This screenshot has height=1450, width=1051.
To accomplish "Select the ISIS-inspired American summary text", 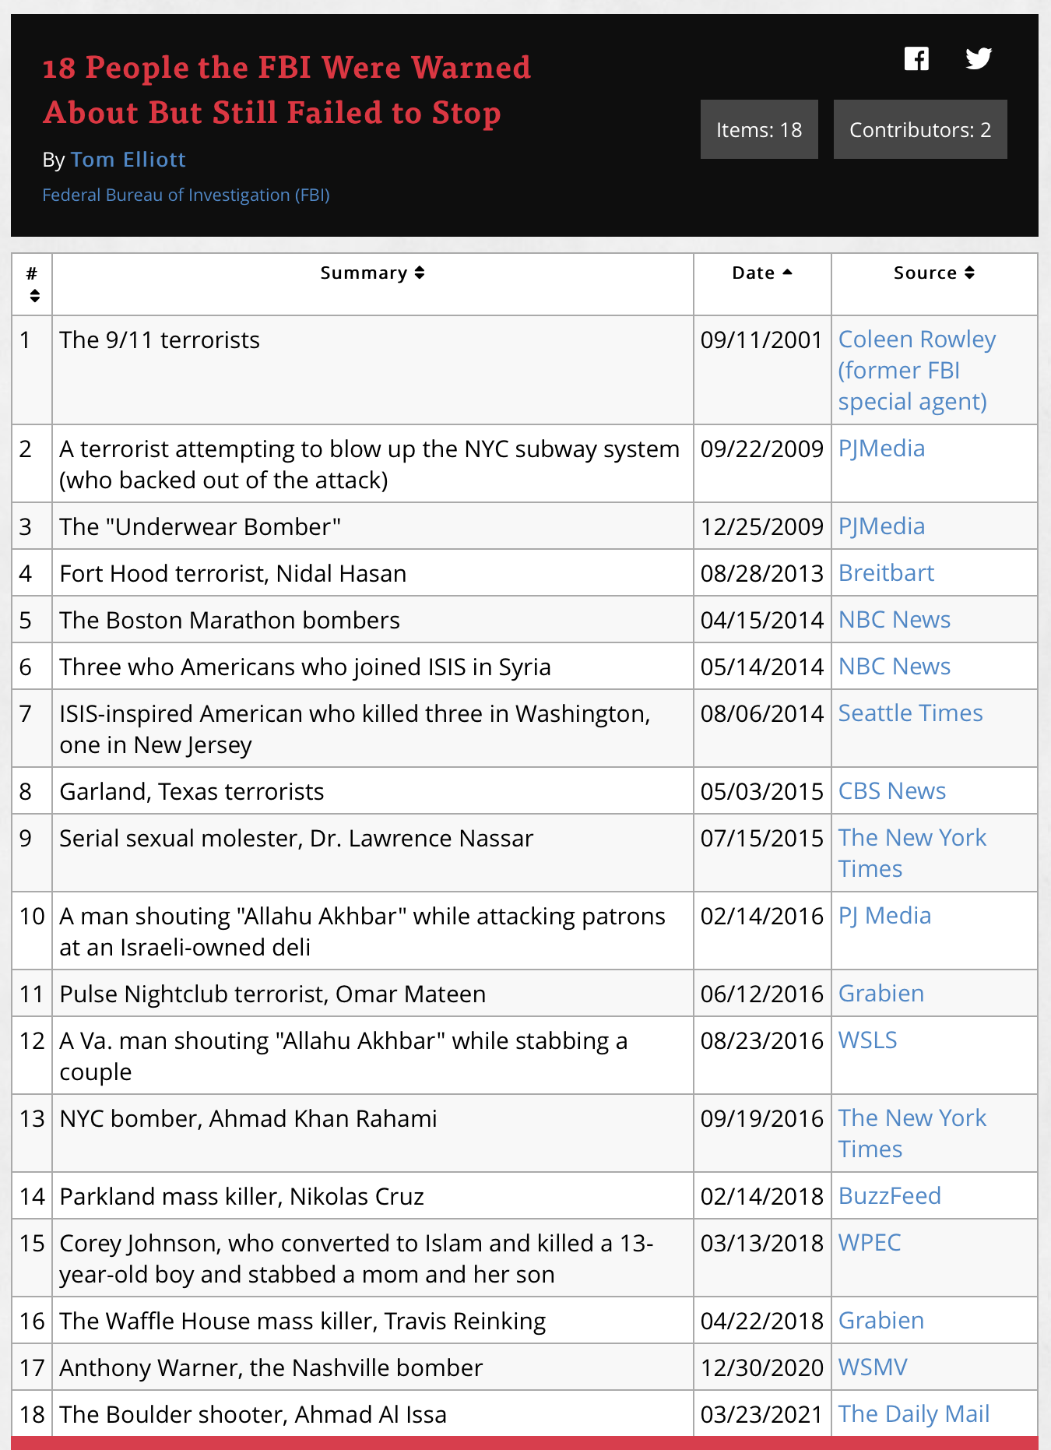I will [355, 730].
